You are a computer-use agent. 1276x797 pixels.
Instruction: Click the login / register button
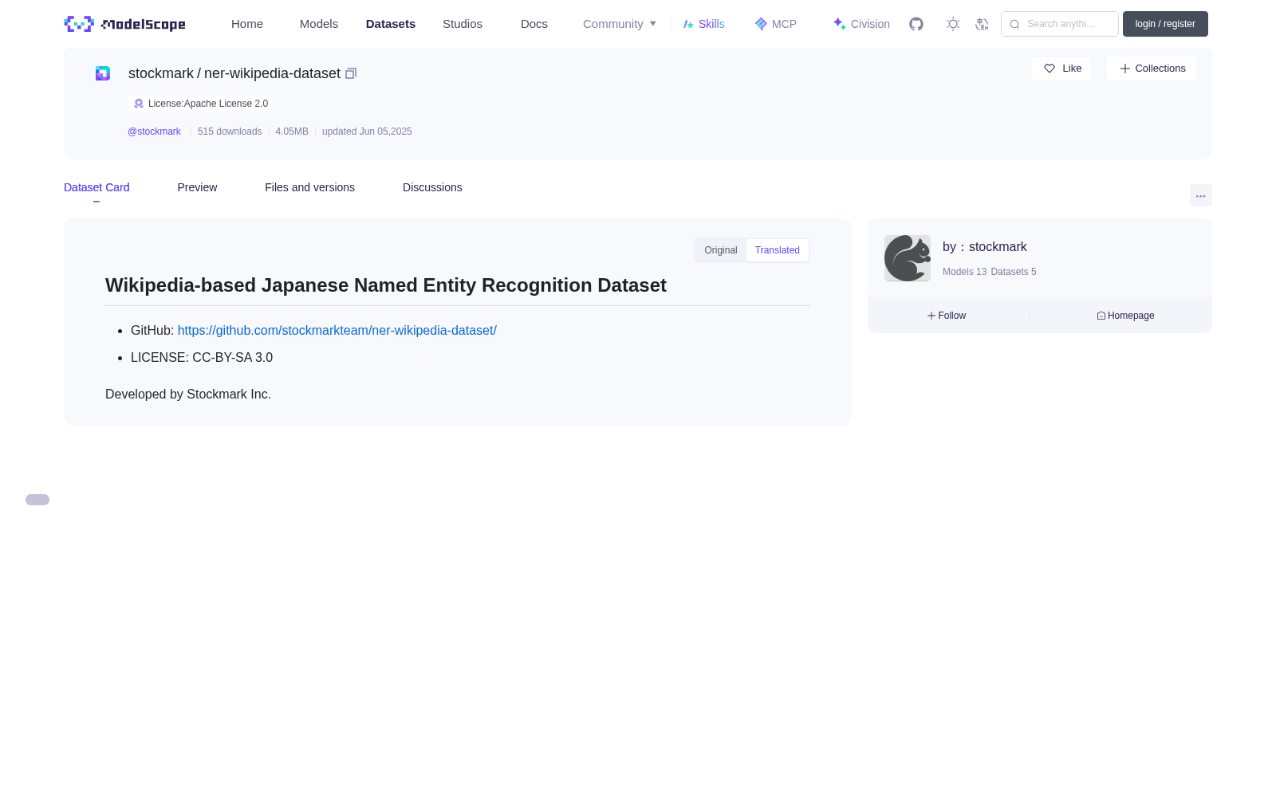tap(1165, 24)
